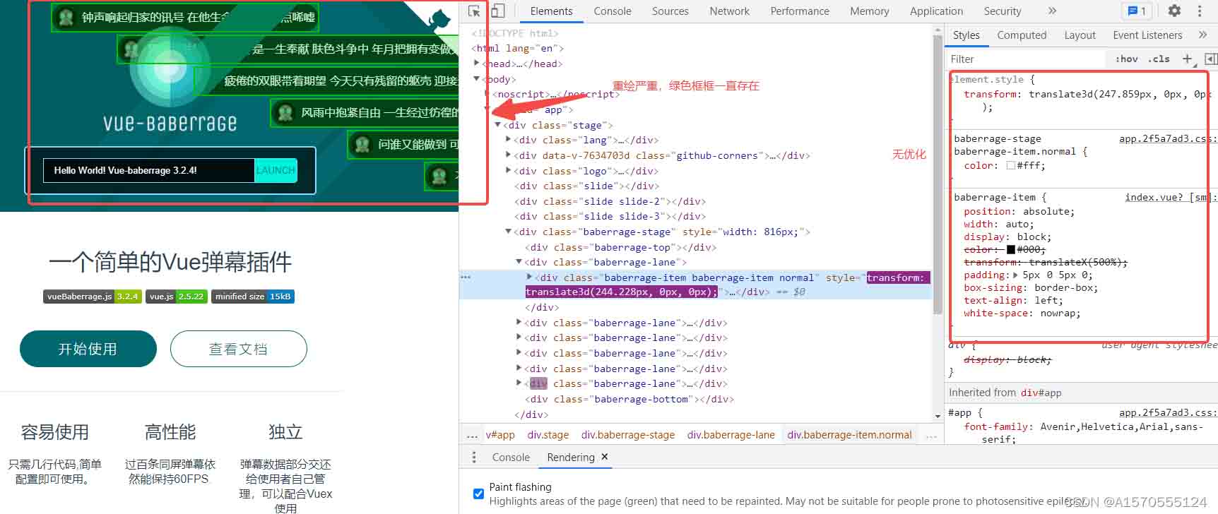
Task: Toggle the .cls element classes panel
Action: (x=1159, y=59)
